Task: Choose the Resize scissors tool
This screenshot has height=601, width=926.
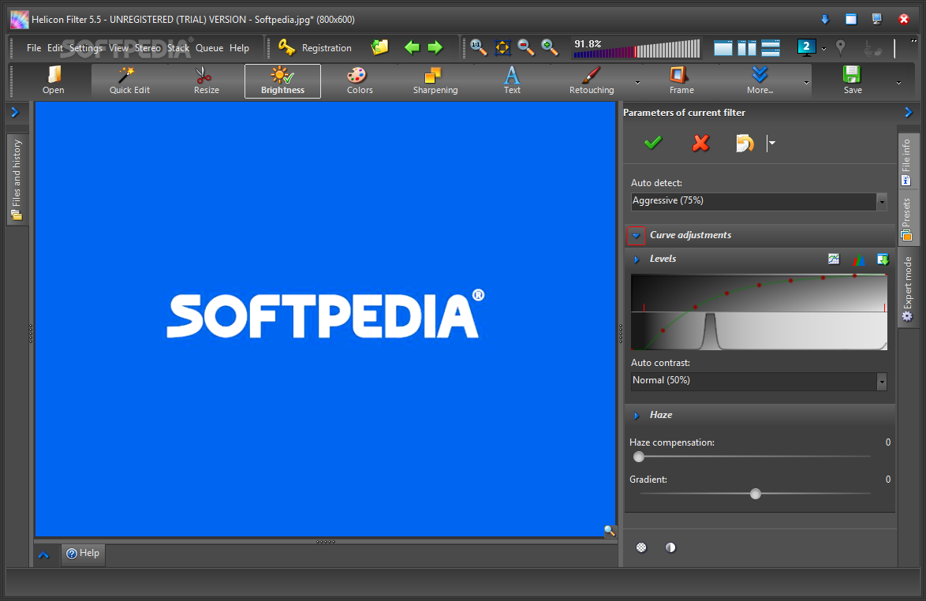Action: [x=206, y=80]
